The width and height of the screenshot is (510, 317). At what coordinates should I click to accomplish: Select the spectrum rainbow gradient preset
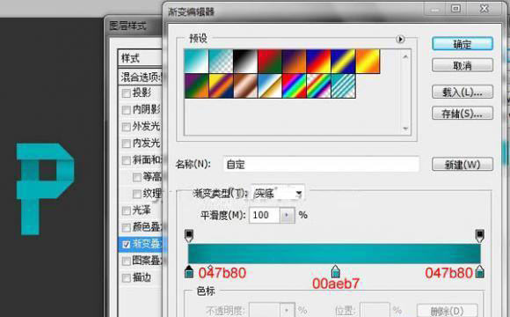(294, 85)
